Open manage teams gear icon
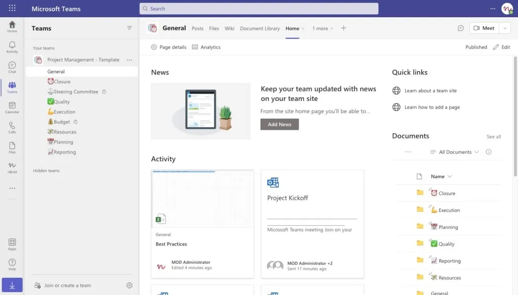This screenshot has width=518, height=295. [x=129, y=285]
